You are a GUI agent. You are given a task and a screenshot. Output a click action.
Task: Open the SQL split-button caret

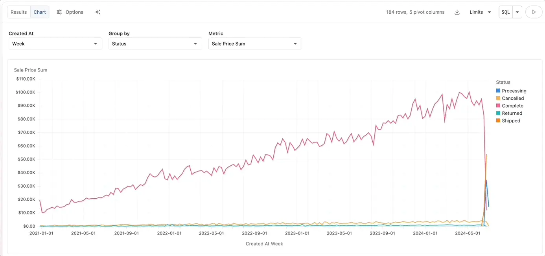(x=517, y=12)
